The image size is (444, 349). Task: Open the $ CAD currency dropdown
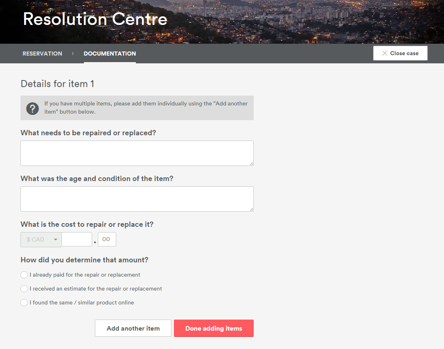[x=41, y=239]
